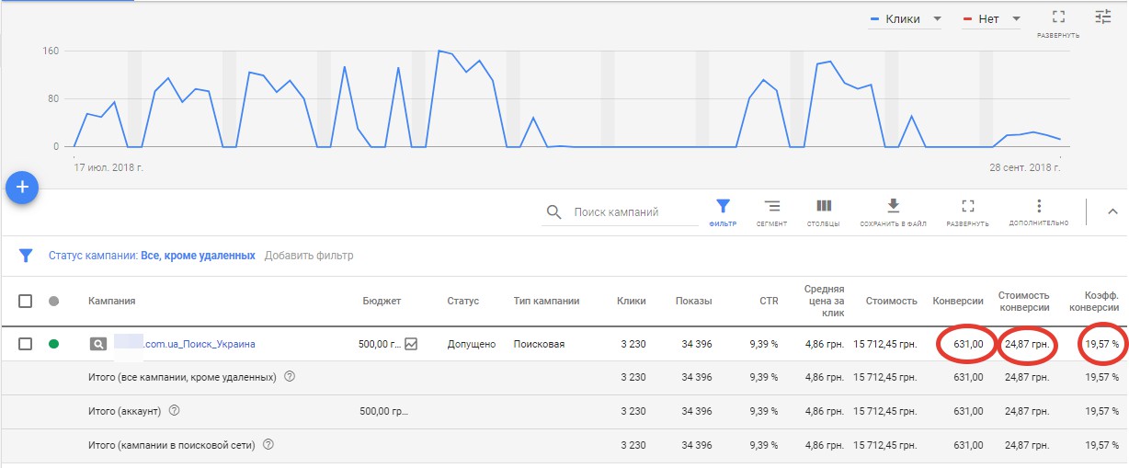The image size is (1129, 468).
Task: Open the Клики metric dropdown
Action: (x=905, y=18)
